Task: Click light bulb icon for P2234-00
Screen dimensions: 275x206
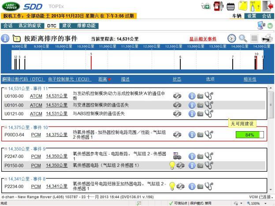Action: [172, 186]
